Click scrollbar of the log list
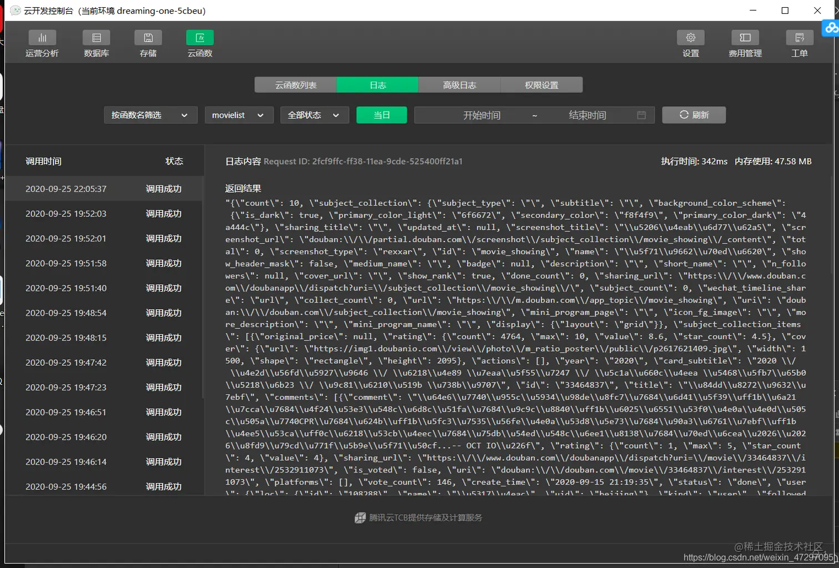This screenshot has height=568, width=839. [x=203, y=287]
